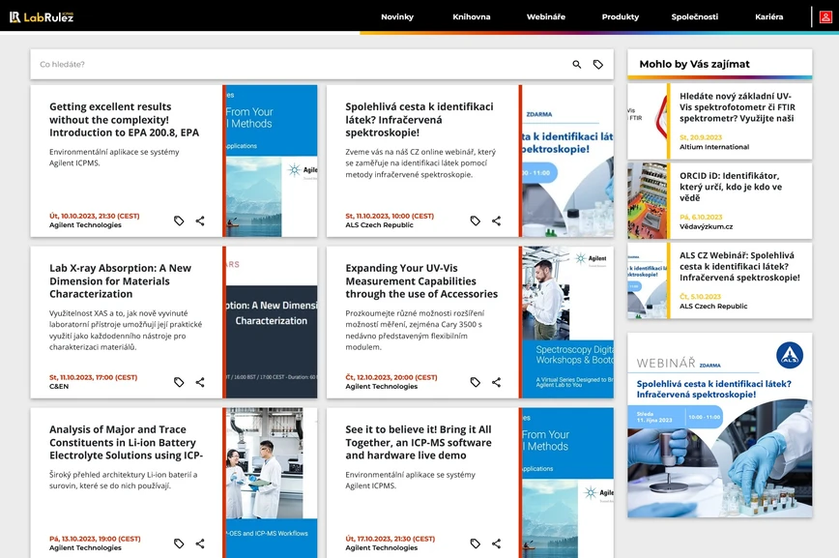Click lab scientists thumbnail of Li-ion Battery card

tap(272, 483)
